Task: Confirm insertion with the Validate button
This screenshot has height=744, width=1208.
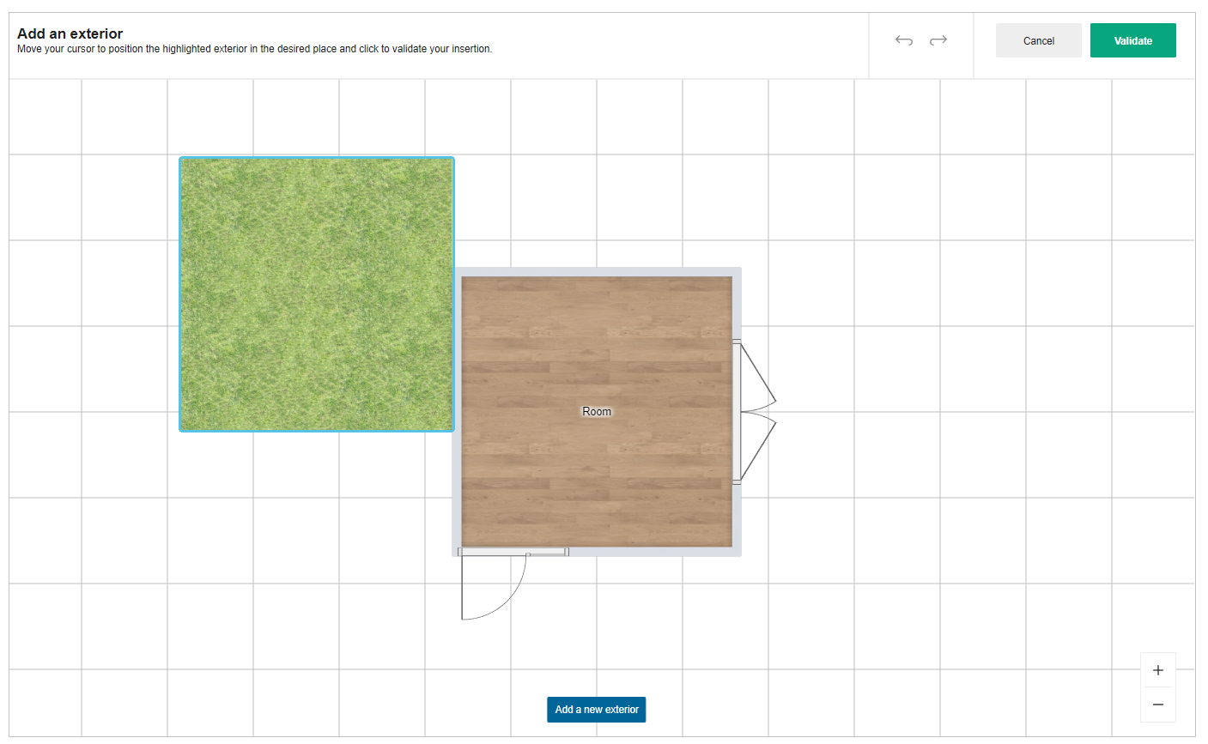Action: 1132,40
